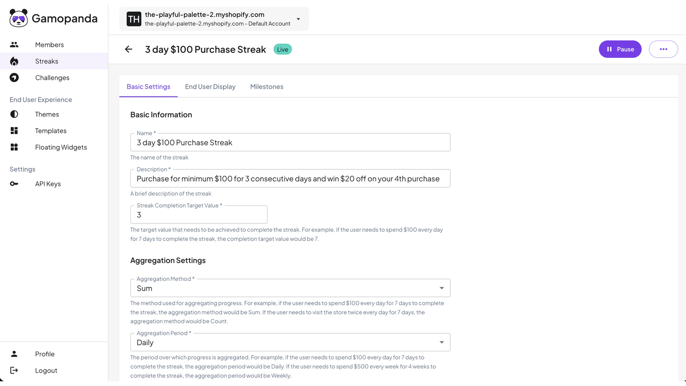This screenshot has width=686, height=386.
Task: Click the Streak Completion Target Value field
Action: pos(199,214)
